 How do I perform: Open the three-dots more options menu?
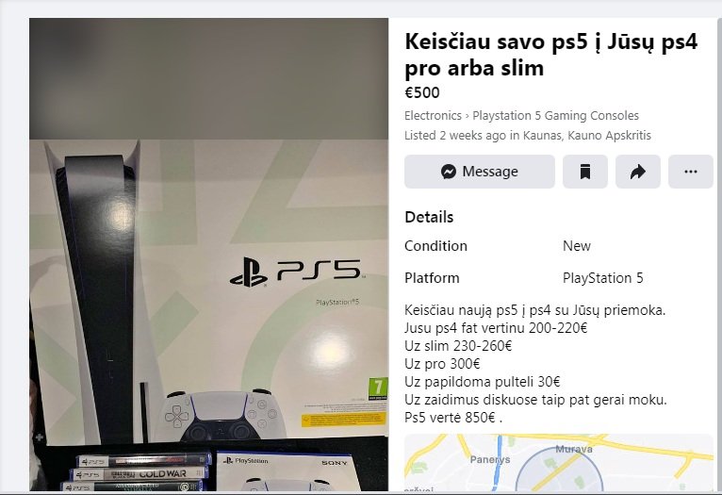point(691,172)
